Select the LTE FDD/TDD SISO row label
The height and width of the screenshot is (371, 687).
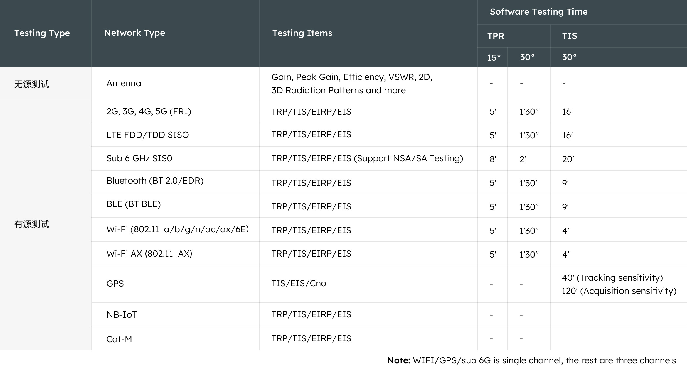click(147, 135)
